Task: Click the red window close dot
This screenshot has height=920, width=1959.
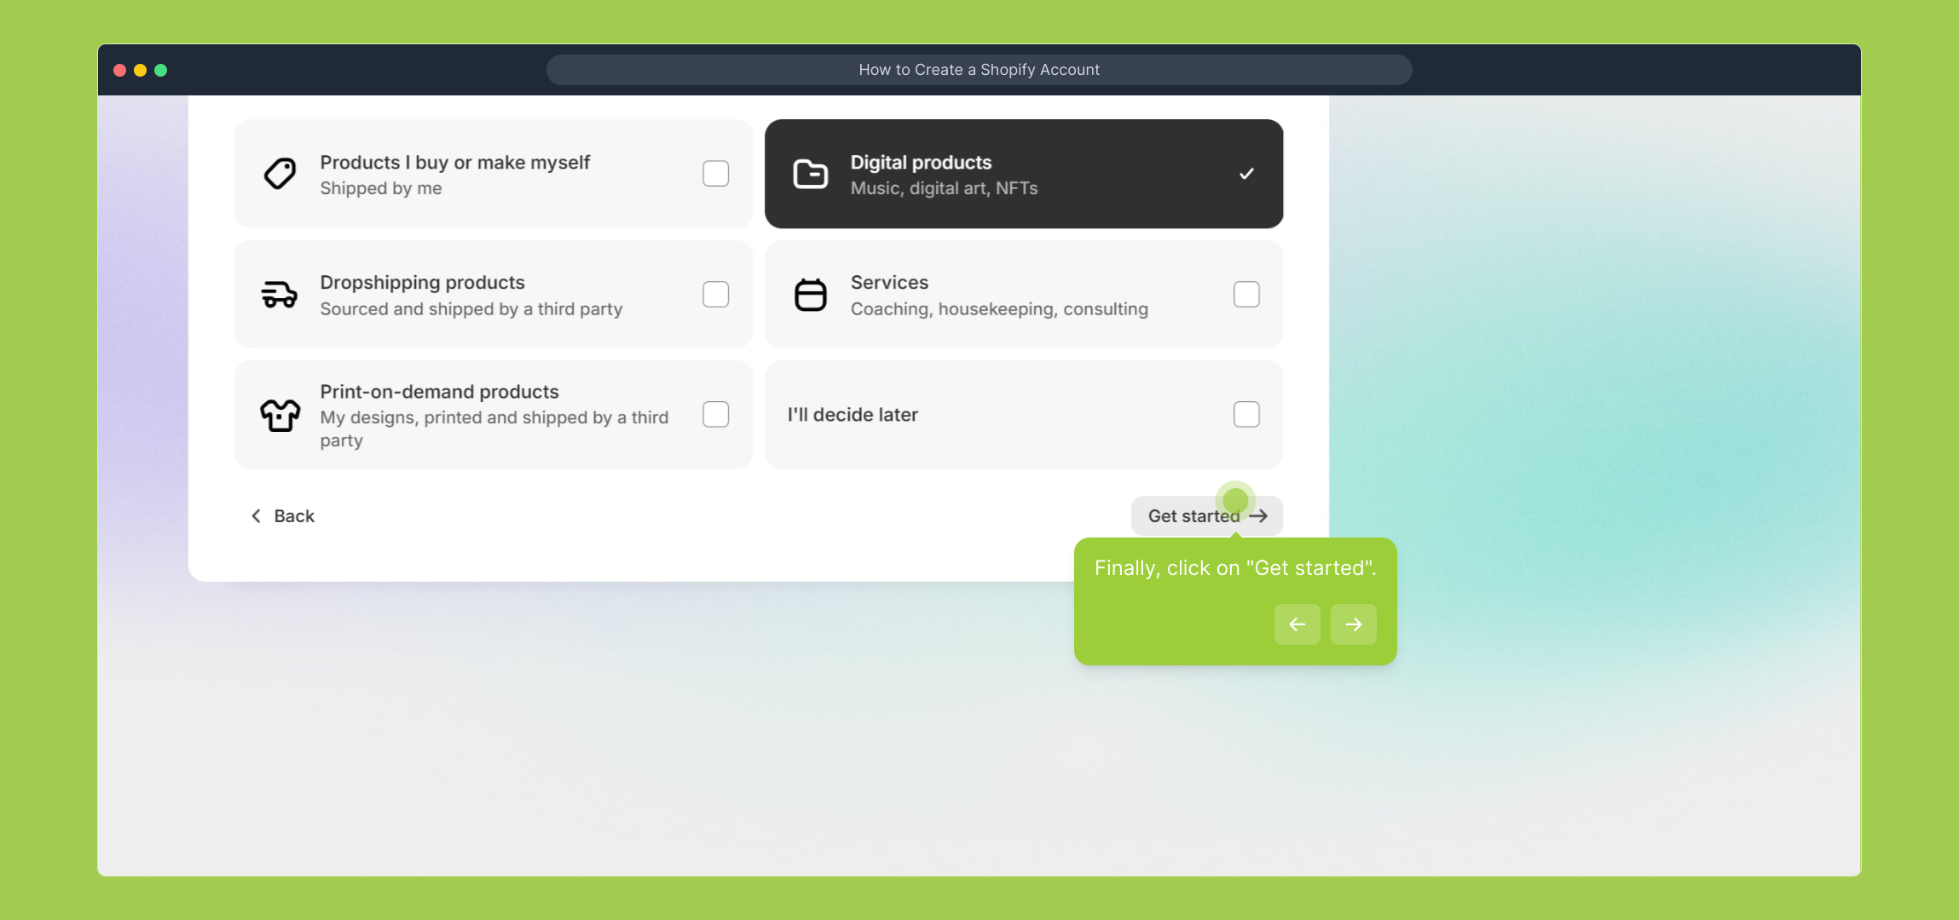Action: coord(120,70)
